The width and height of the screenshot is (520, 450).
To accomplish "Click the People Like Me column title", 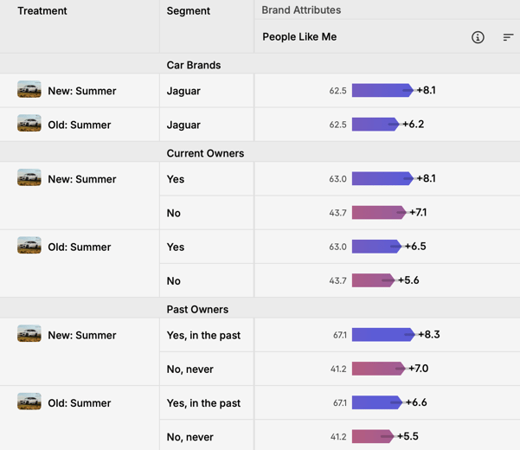I will (x=299, y=37).
